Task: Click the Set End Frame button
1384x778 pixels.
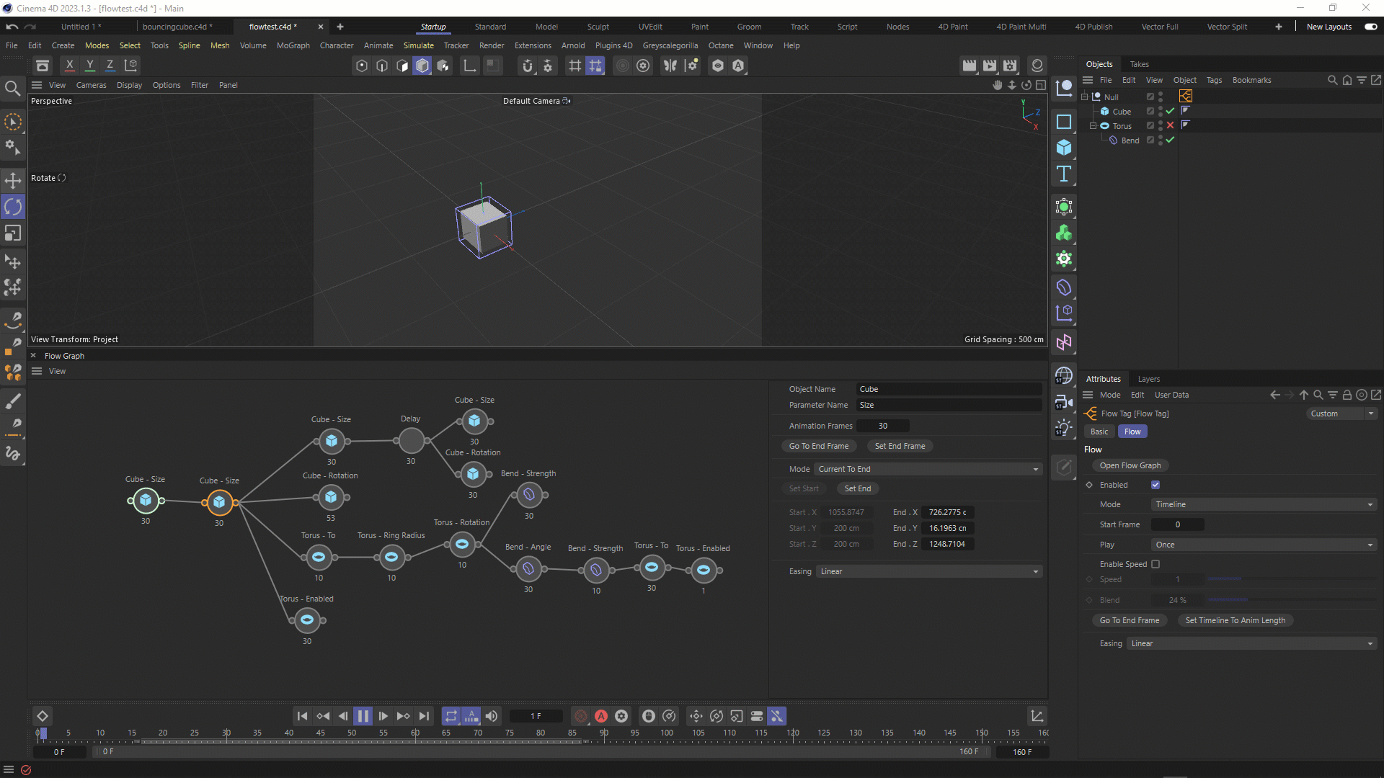Action: (900, 446)
